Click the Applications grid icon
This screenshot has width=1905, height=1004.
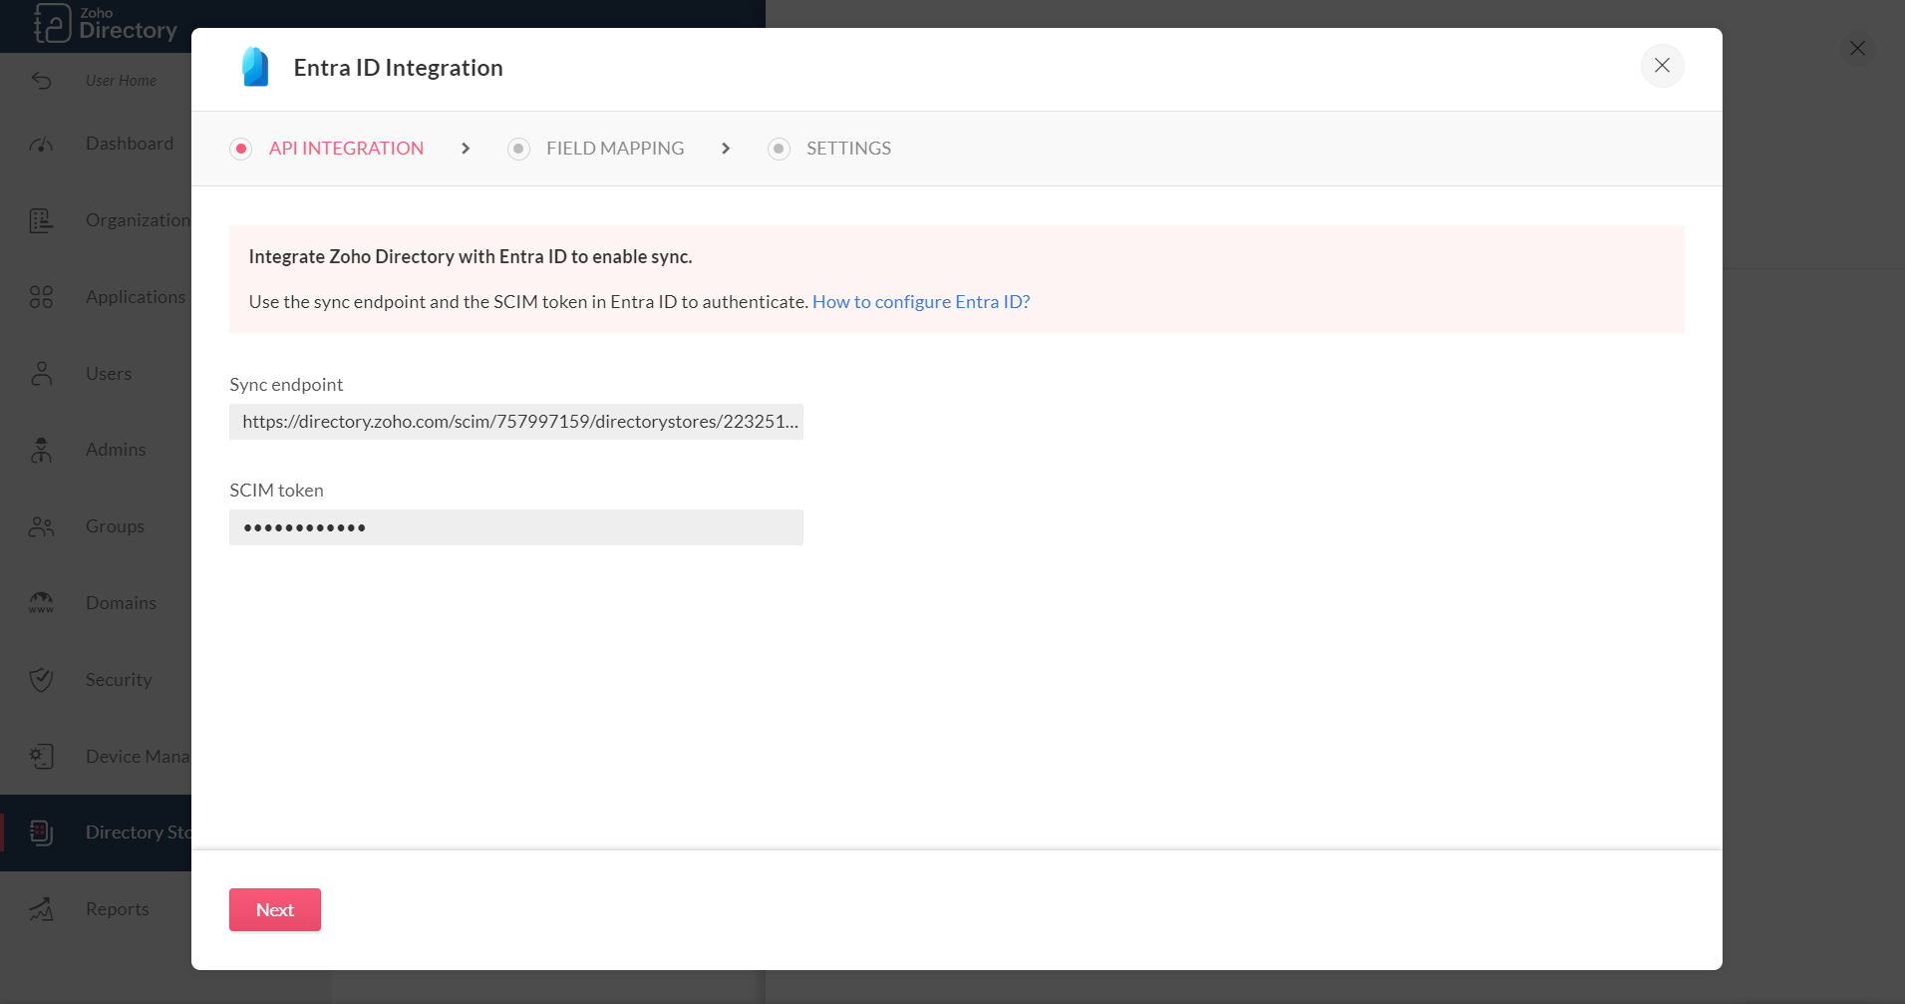pyautogui.click(x=41, y=297)
